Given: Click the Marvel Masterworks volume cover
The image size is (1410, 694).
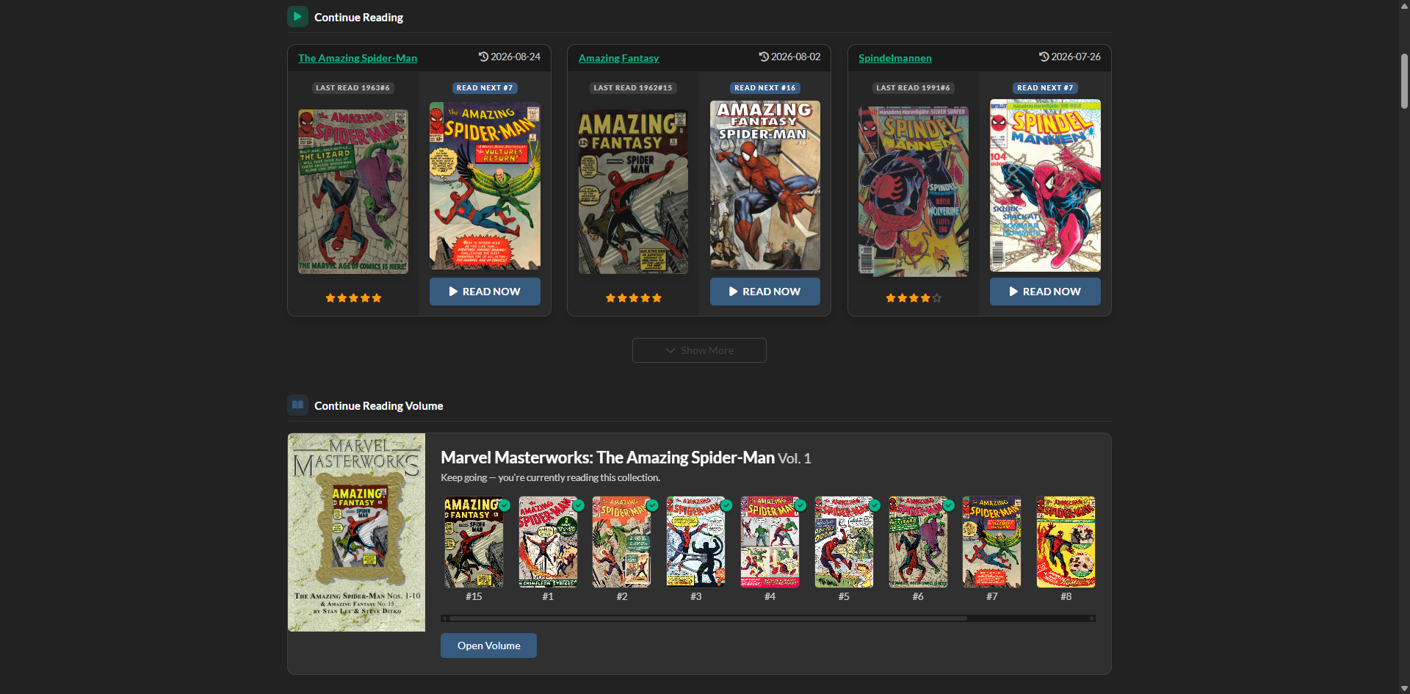Looking at the screenshot, I should click(356, 532).
